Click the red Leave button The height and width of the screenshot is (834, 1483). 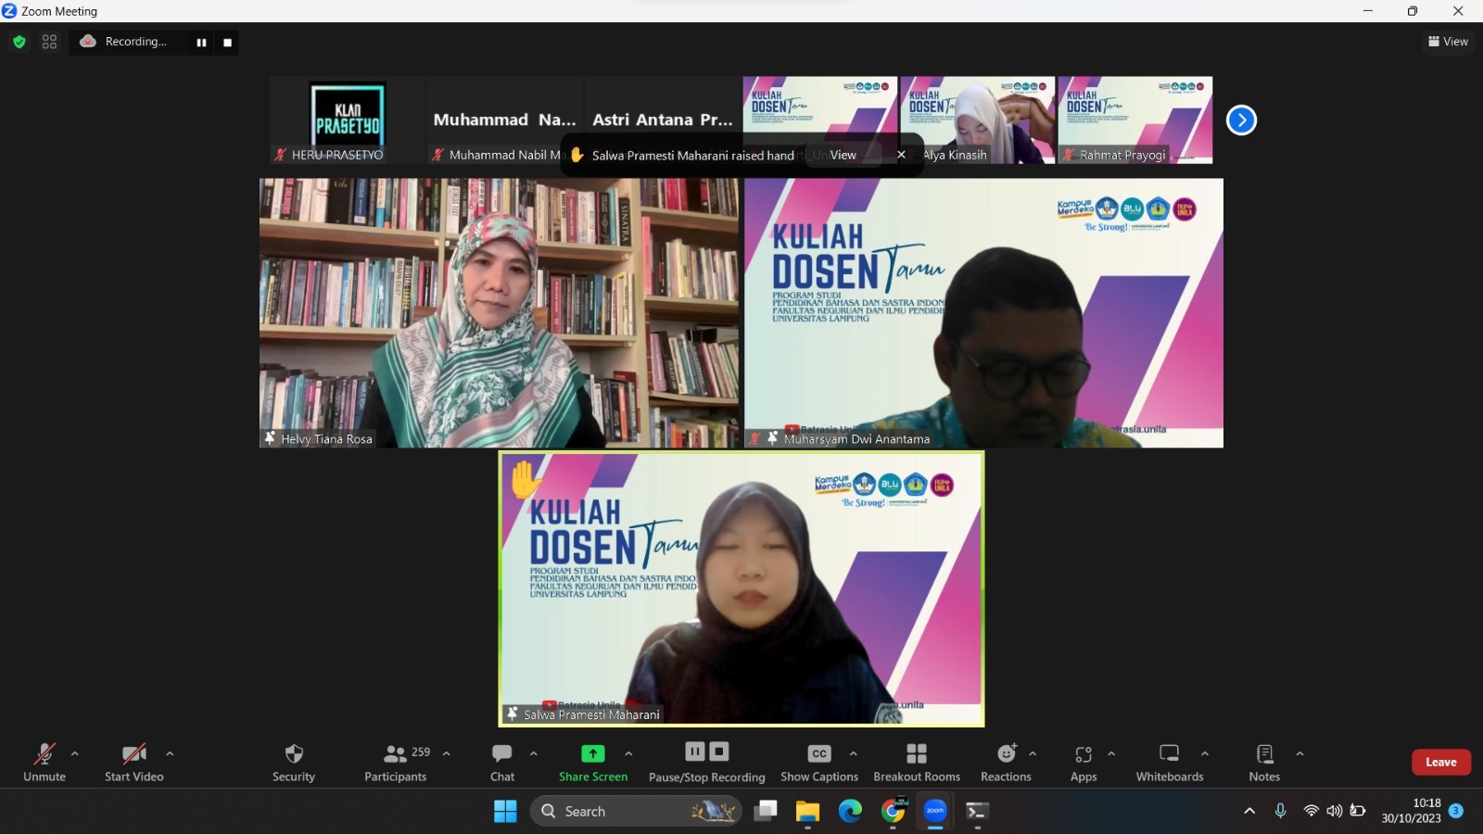click(1440, 762)
